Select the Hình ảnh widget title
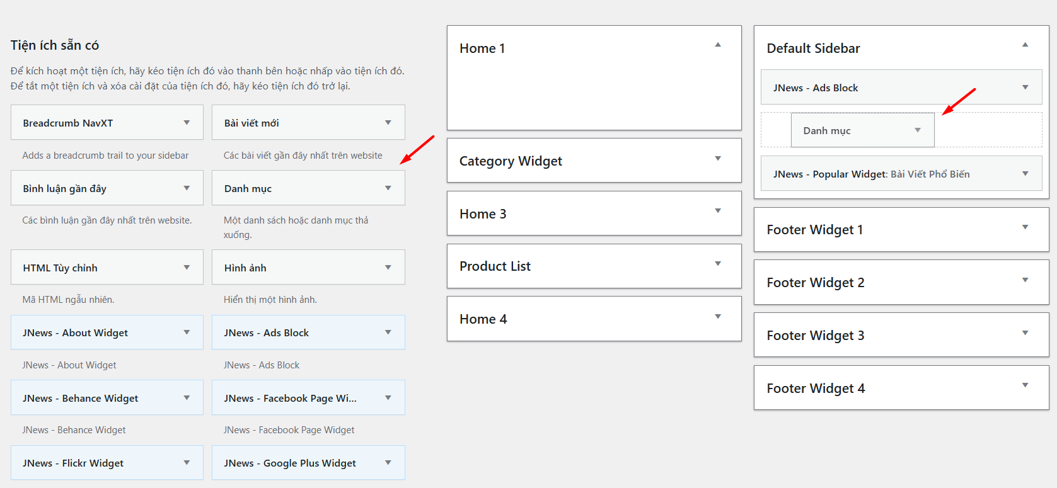 pos(245,268)
